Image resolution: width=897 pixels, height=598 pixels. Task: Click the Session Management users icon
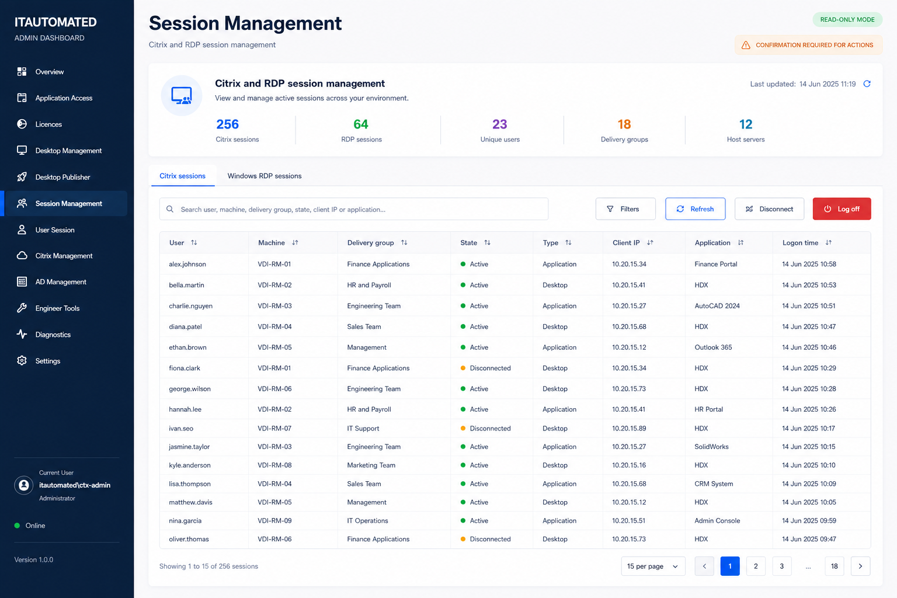pos(22,203)
